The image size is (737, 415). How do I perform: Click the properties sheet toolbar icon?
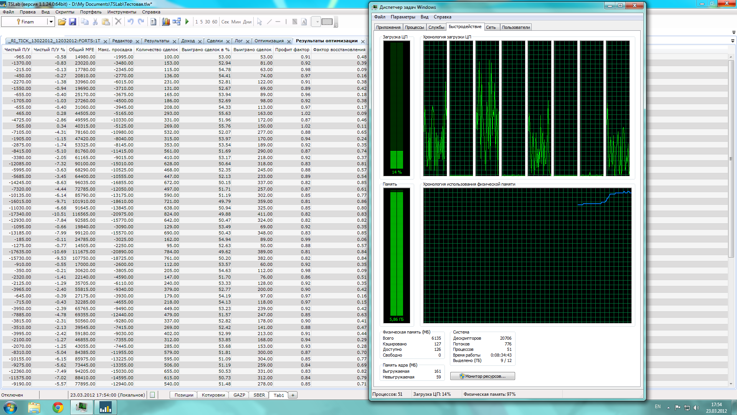153,22
